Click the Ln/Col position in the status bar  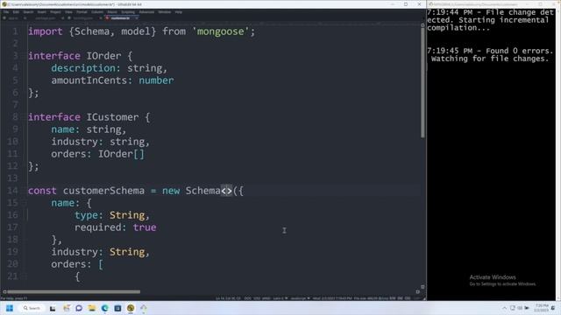point(228,298)
